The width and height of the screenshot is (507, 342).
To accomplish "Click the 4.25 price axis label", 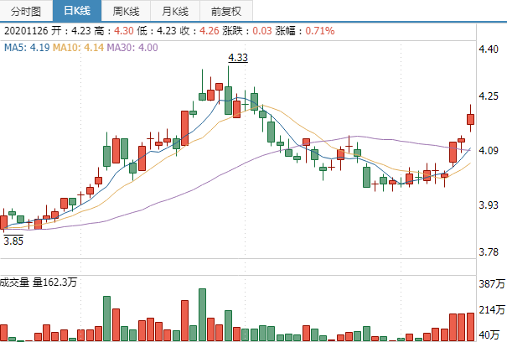I will 489,96.
